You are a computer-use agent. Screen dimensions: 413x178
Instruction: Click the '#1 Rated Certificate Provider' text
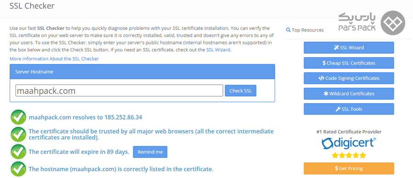point(349,132)
